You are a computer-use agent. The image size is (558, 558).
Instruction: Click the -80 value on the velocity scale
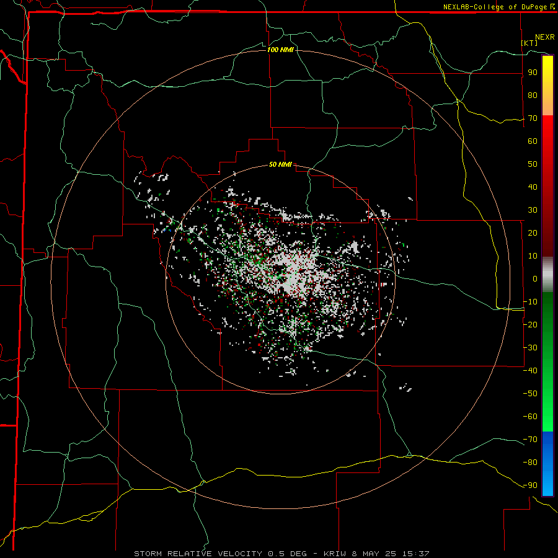(x=530, y=463)
